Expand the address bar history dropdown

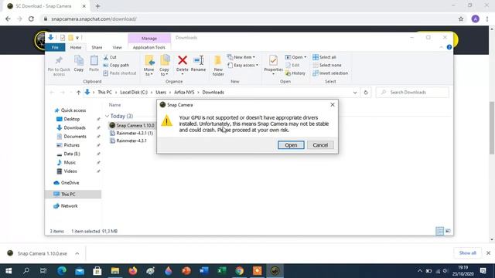(355, 93)
